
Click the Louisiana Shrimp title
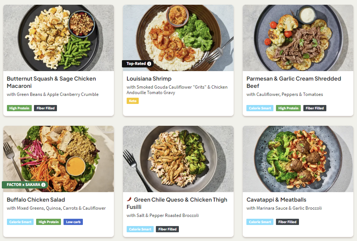[x=149, y=79]
